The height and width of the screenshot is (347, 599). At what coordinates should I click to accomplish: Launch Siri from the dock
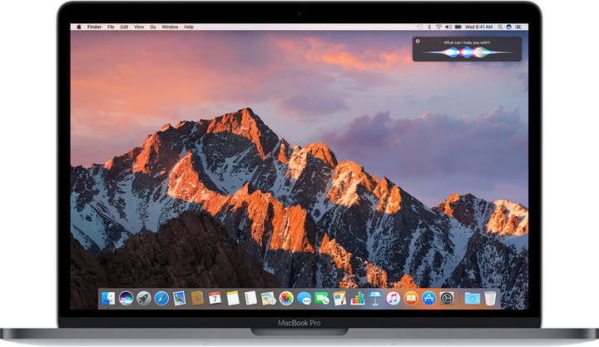126,299
